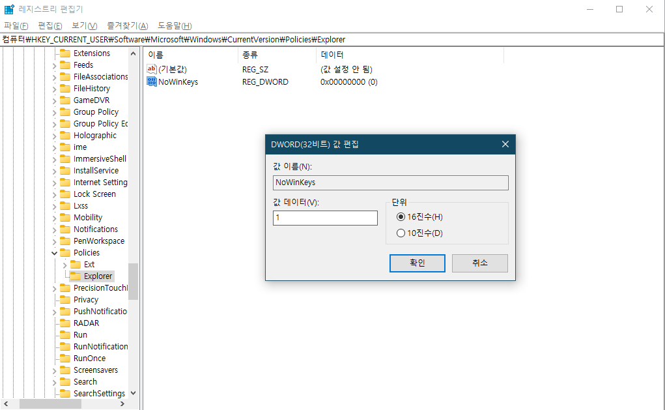
Task: Click the 값 데이터 input field
Action: coord(325,218)
